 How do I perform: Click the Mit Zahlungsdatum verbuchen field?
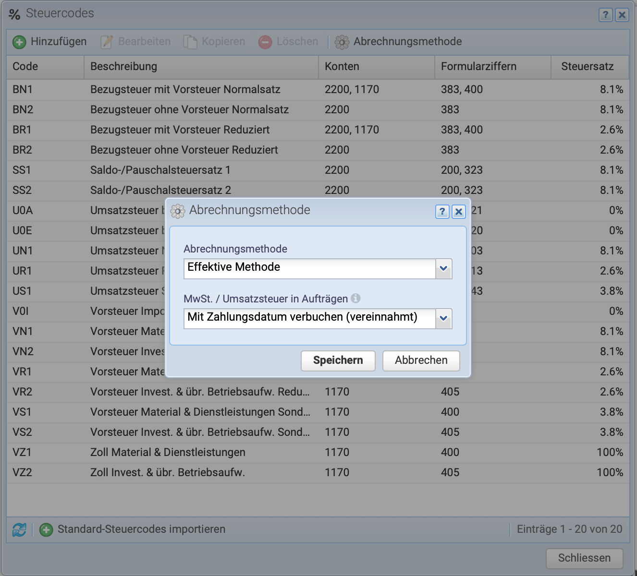[x=310, y=318]
